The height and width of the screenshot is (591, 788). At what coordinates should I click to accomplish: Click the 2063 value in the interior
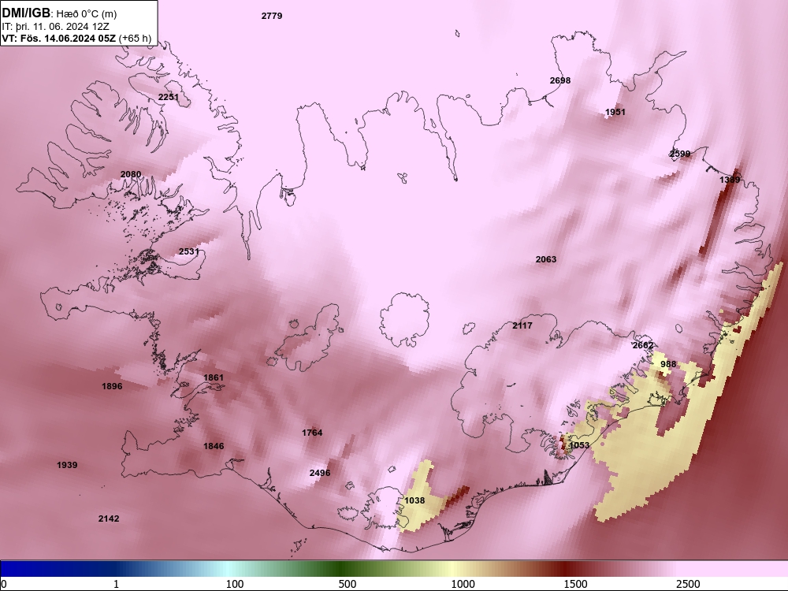[546, 259]
